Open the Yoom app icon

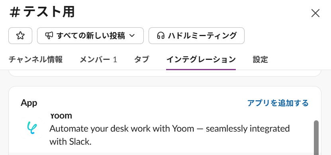point(31,128)
